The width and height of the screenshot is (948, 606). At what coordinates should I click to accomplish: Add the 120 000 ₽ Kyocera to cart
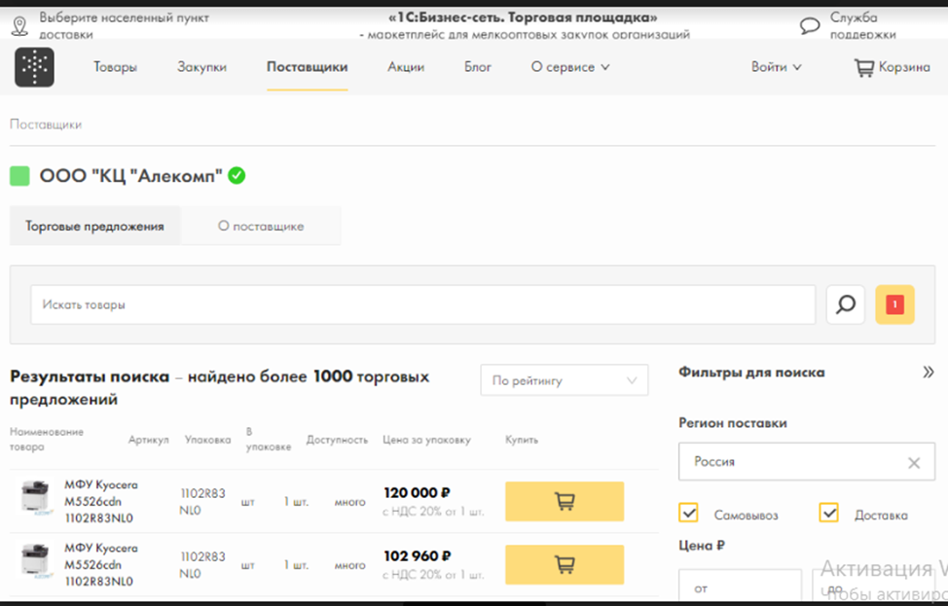(x=565, y=502)
